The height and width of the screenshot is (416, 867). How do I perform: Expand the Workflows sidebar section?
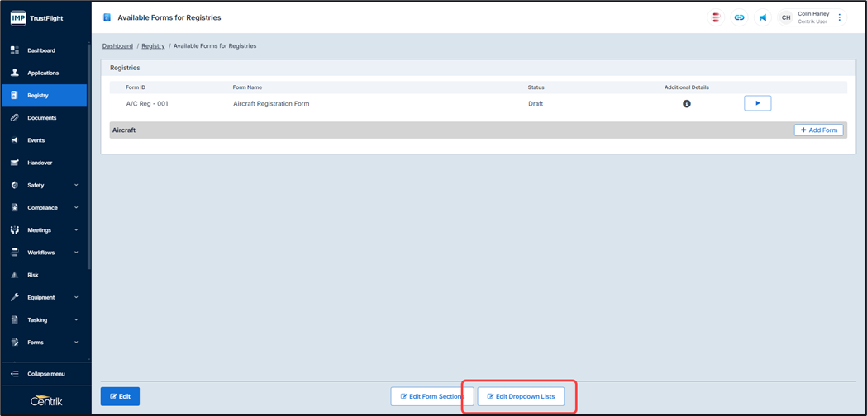[x=45, y=253]
